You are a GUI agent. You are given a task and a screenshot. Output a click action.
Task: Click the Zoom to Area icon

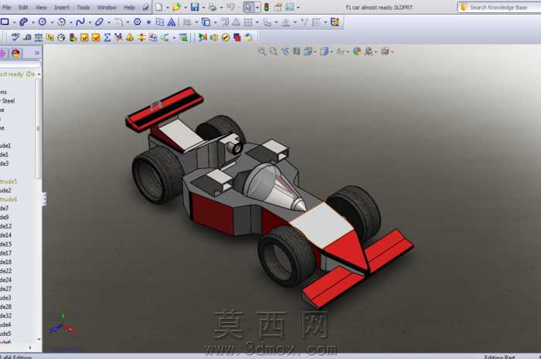pos(274,51)
